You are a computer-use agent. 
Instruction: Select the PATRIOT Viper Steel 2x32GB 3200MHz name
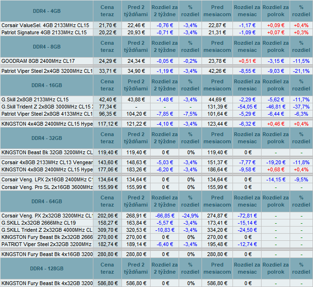click(46, 244)
